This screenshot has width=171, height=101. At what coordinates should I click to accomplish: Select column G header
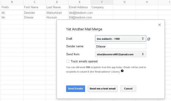[124, 2]
